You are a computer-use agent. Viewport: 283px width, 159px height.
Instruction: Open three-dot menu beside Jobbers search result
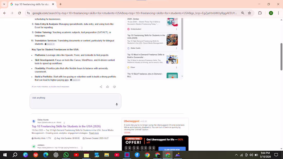(82, 148)
